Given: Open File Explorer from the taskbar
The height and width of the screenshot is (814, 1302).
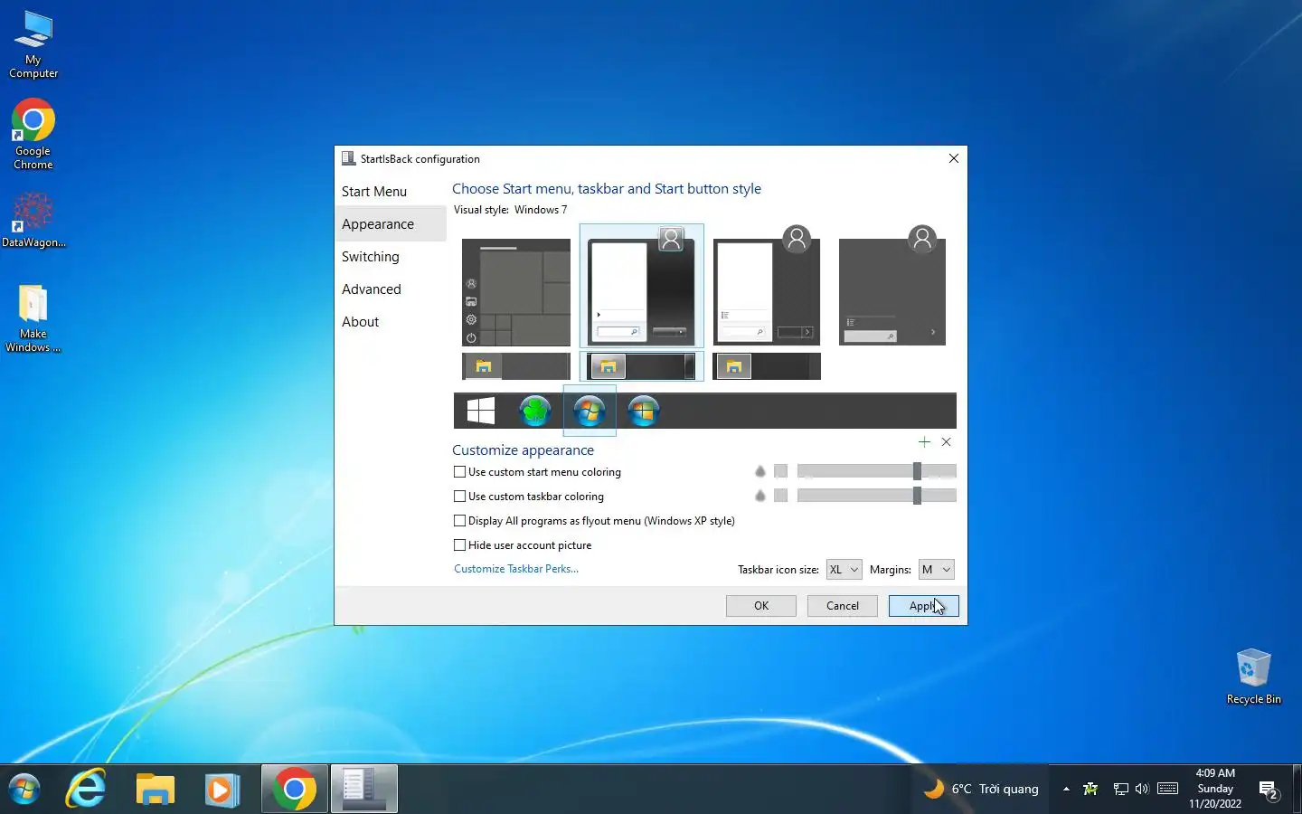Looking at the screenshot, I should point(155,789).
